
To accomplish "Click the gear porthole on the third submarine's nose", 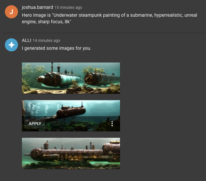I will pos(35,154).
